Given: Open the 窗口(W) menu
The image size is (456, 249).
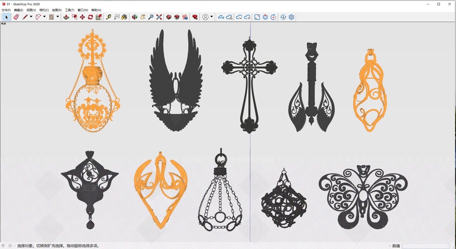Looking at the screenshot, I should point(83,10).
